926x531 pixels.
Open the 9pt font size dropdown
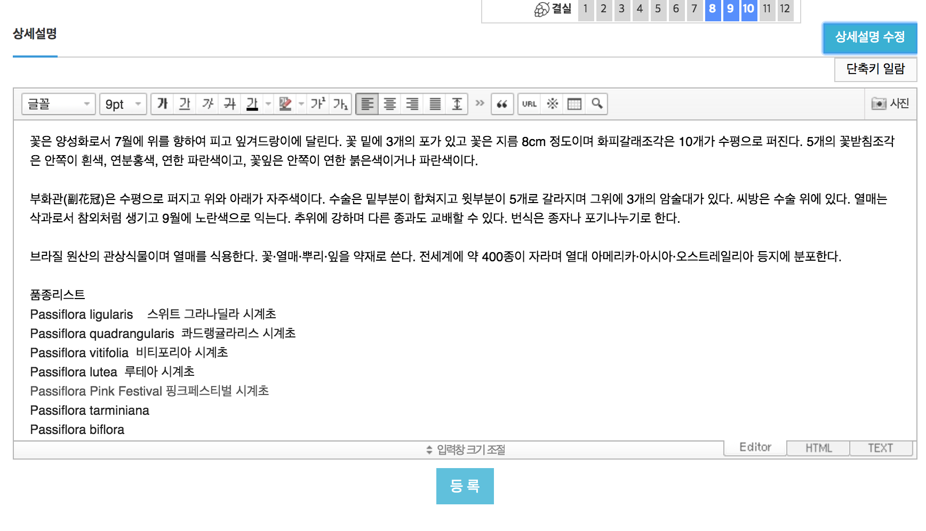pyautogui.click(x=123, y=104)
